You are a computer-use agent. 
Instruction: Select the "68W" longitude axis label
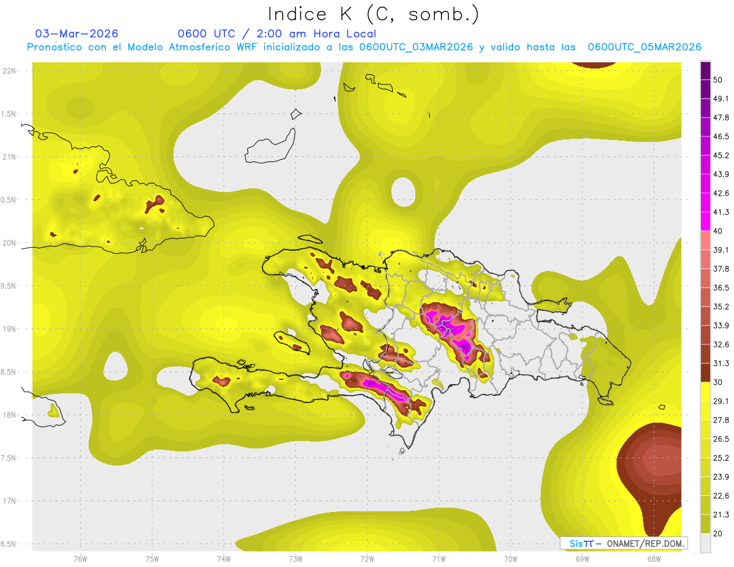tap(654, 560)
